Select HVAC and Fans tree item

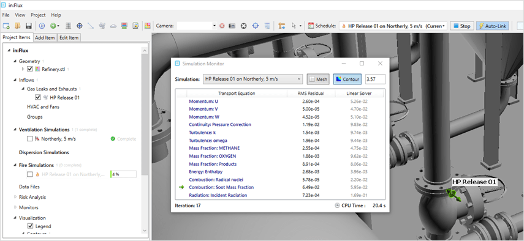pos(43,107)
